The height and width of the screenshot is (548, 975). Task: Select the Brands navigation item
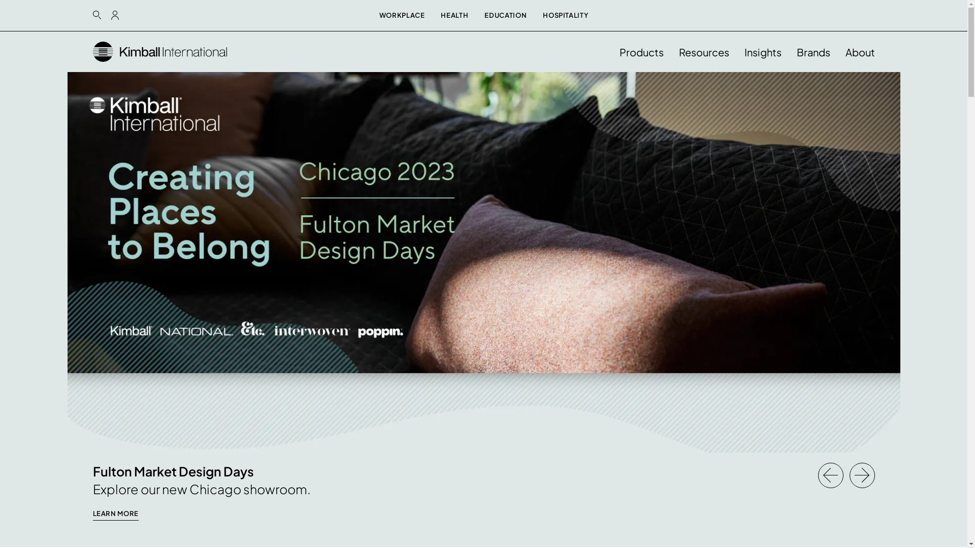pos(814,52)
